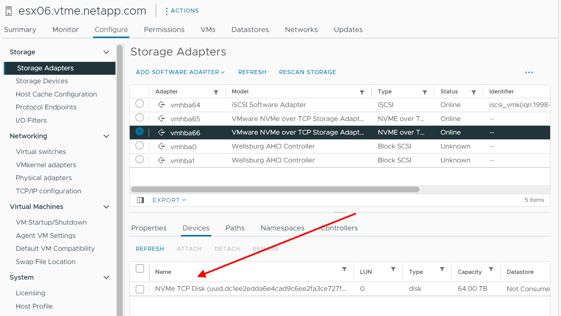The image size is (561, 316).
Task: Click the filter icon on Adapter column
Action: pyautogui.click(x=216, y=92)
